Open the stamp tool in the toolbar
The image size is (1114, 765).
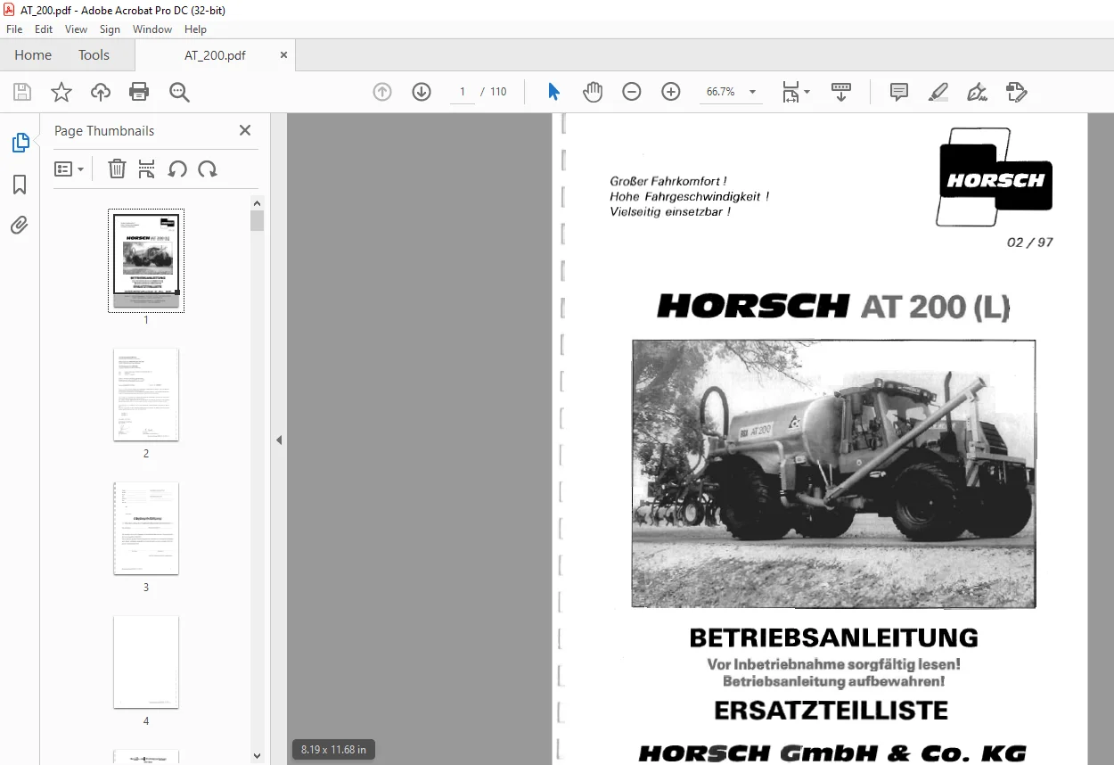click(1017, 92)
